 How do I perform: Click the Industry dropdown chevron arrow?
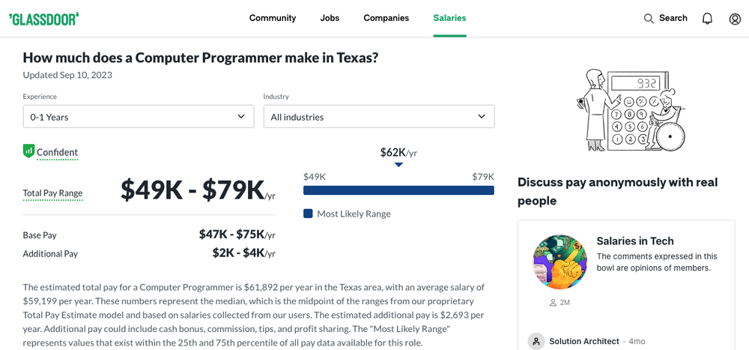[x=482, y=117]
